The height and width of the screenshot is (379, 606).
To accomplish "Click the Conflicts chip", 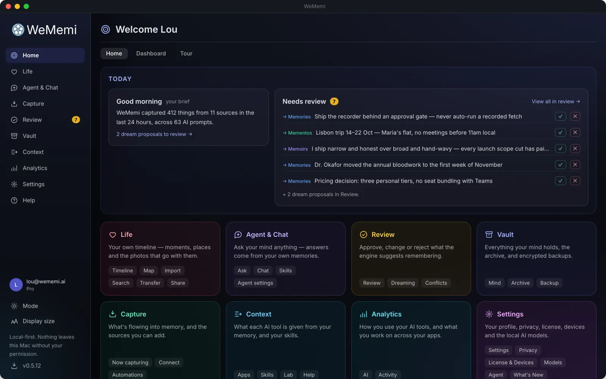I will (x=436, y=283).
